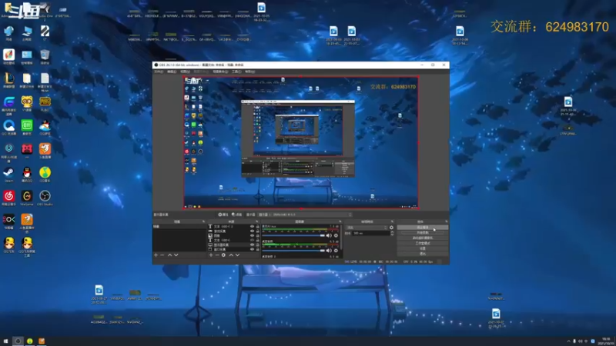Select the League of Legends desktop icon
Screen dimensions: 616x346
[x=8, y=80]
